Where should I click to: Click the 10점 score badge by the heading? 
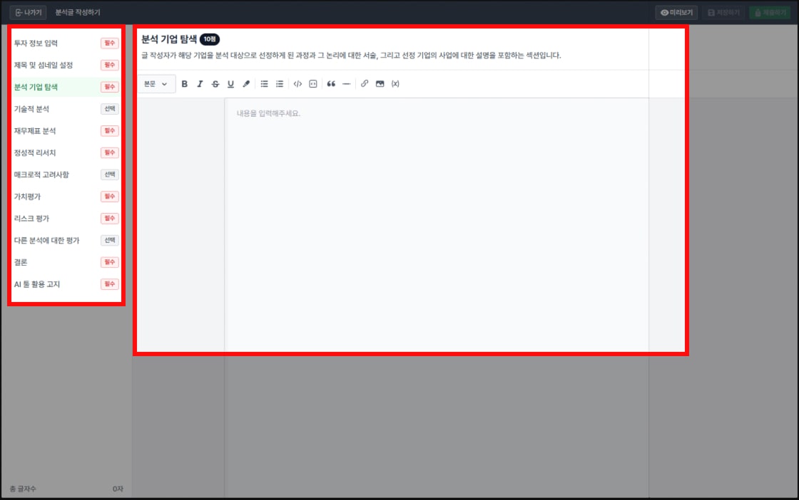pos(210,39)
